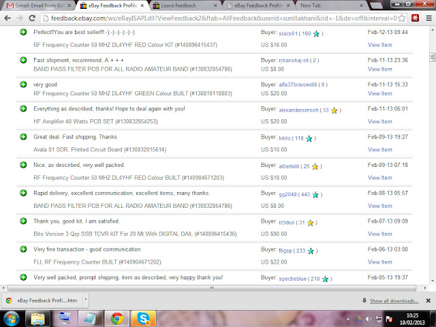
Task: Click the green positive icon beside 'very good'
Action: coord(23,84)
